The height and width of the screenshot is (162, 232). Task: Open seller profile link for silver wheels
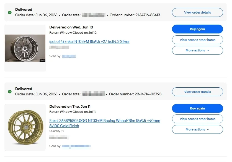click(x=69, y=56)
